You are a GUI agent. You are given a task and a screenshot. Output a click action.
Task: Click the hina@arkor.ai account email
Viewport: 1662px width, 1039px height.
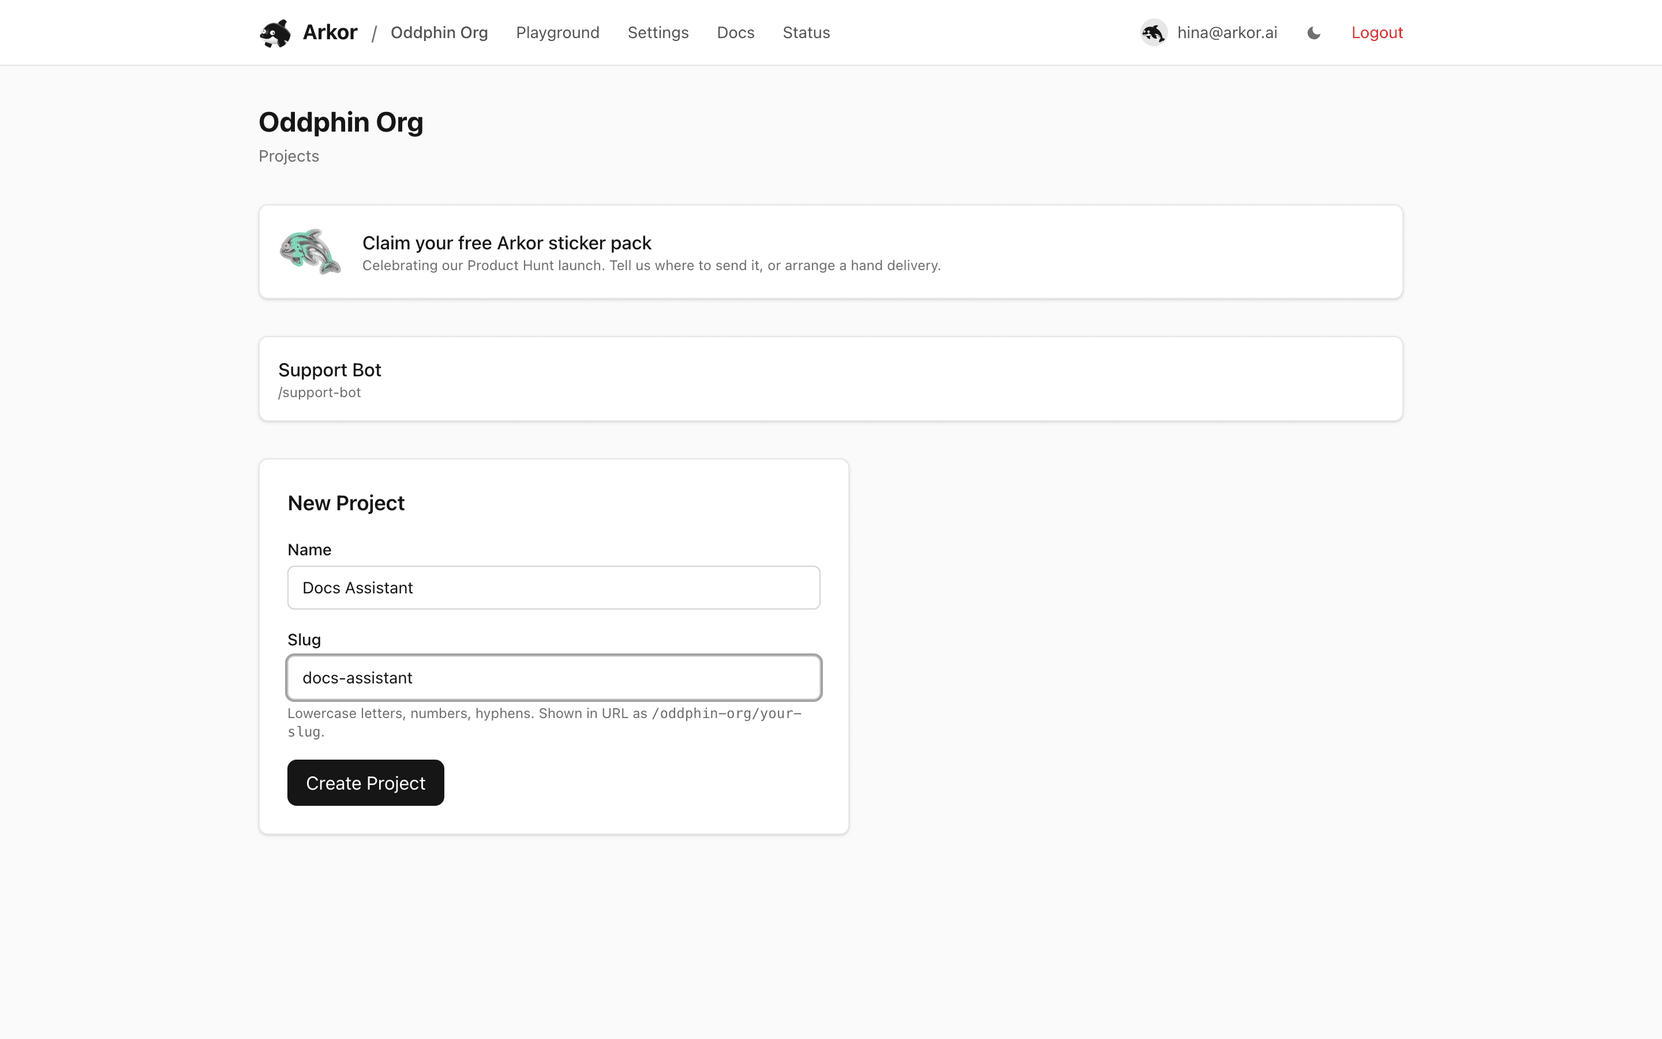[1227, 32]
